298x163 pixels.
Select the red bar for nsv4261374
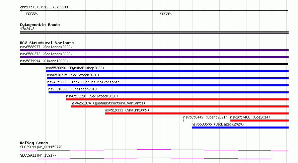pyautogui.click(x=180, y=106)
